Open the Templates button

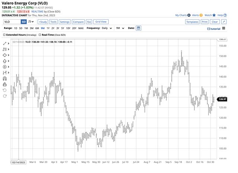[192, 22]
